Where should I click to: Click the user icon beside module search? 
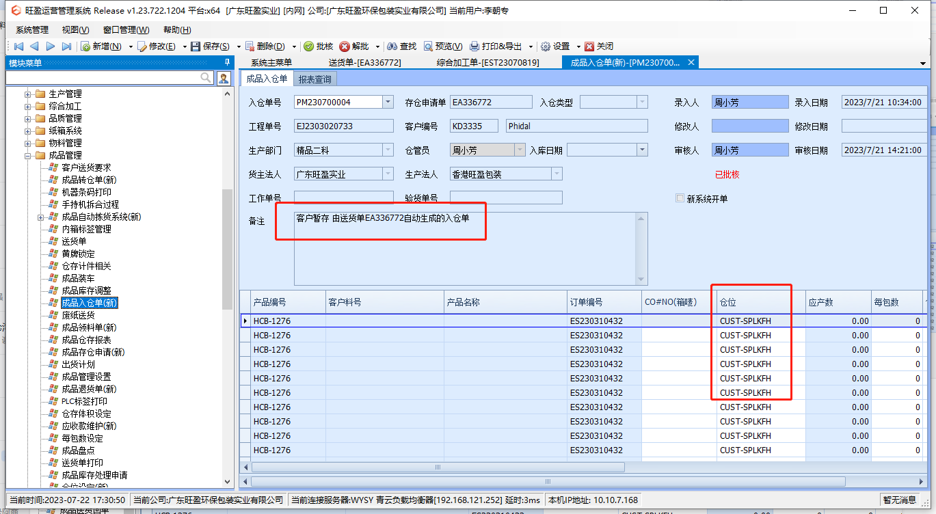(x=224, y=78)
